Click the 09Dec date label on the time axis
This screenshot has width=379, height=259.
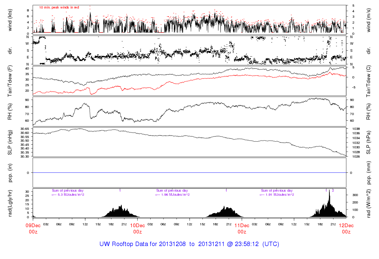click(x=33, y=225)
